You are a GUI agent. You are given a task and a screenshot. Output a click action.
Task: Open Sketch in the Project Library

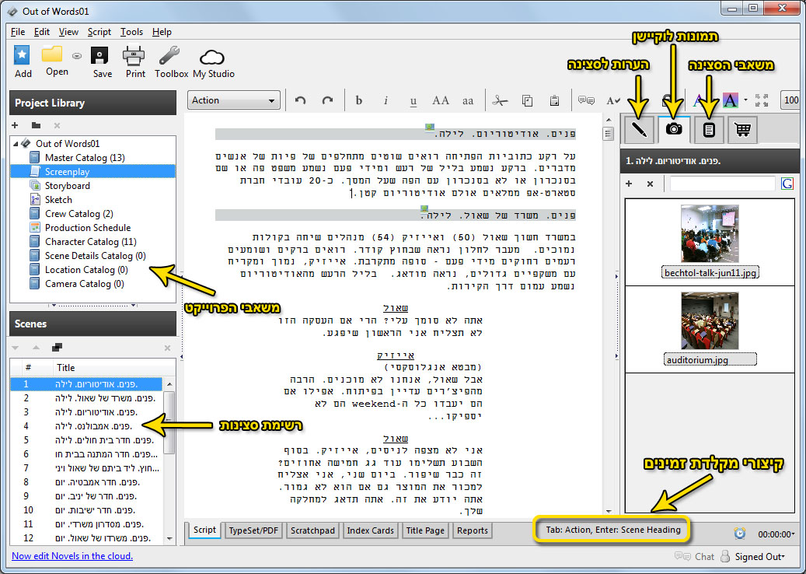click(58, 200)
